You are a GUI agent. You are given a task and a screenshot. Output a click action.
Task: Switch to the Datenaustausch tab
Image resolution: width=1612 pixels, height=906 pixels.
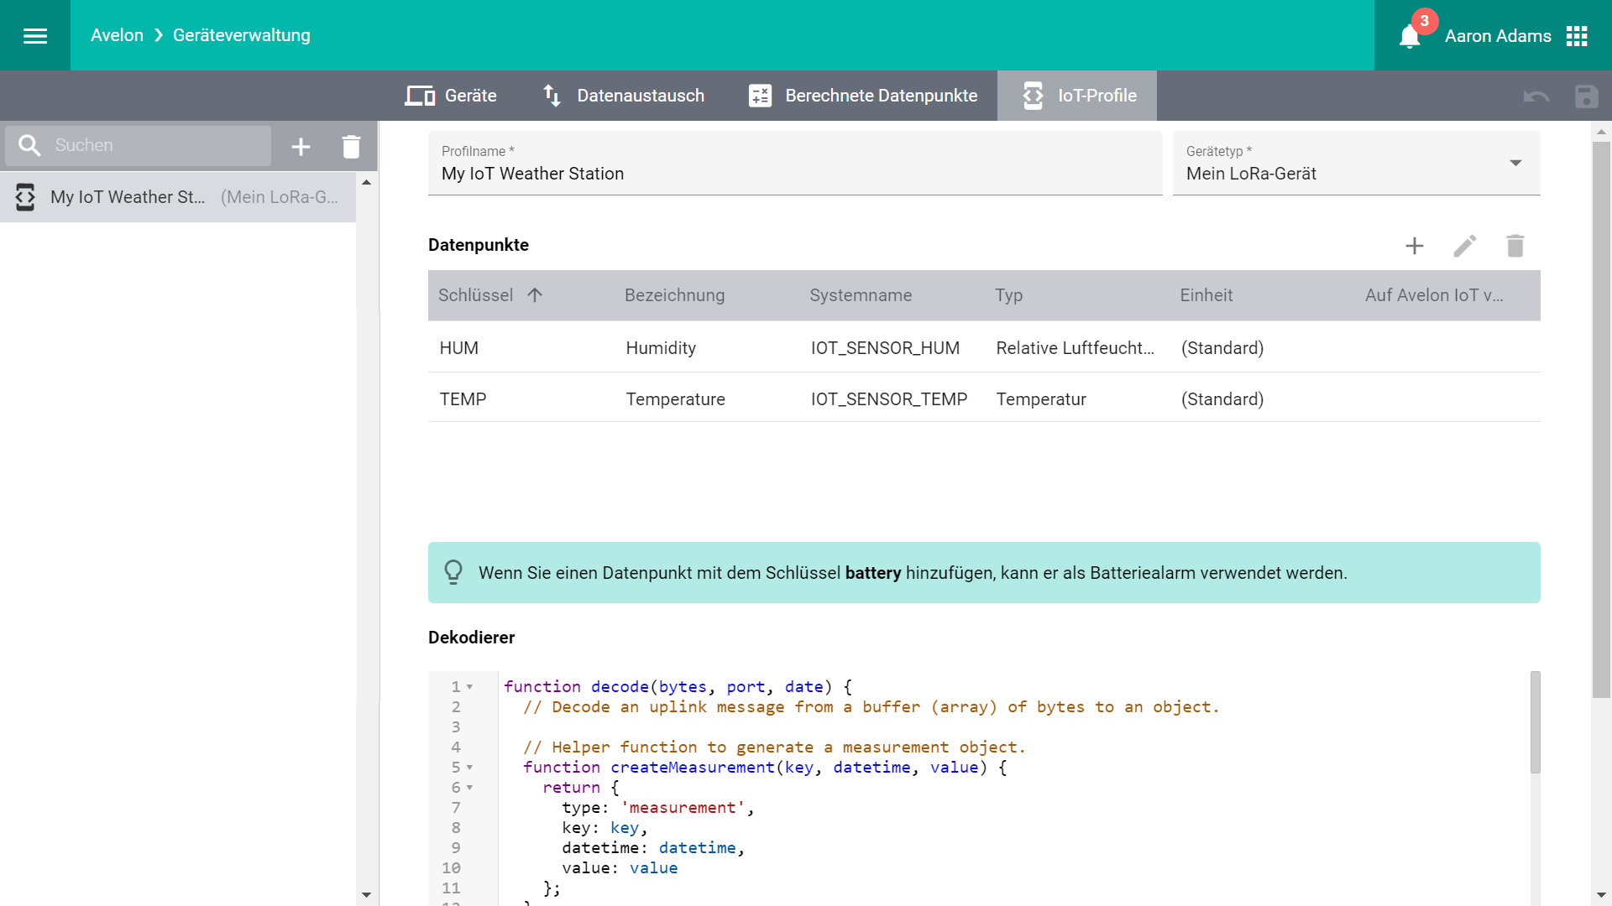623,96
